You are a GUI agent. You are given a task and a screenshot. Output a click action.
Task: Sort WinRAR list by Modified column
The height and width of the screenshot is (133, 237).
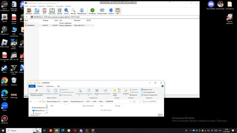77,20
